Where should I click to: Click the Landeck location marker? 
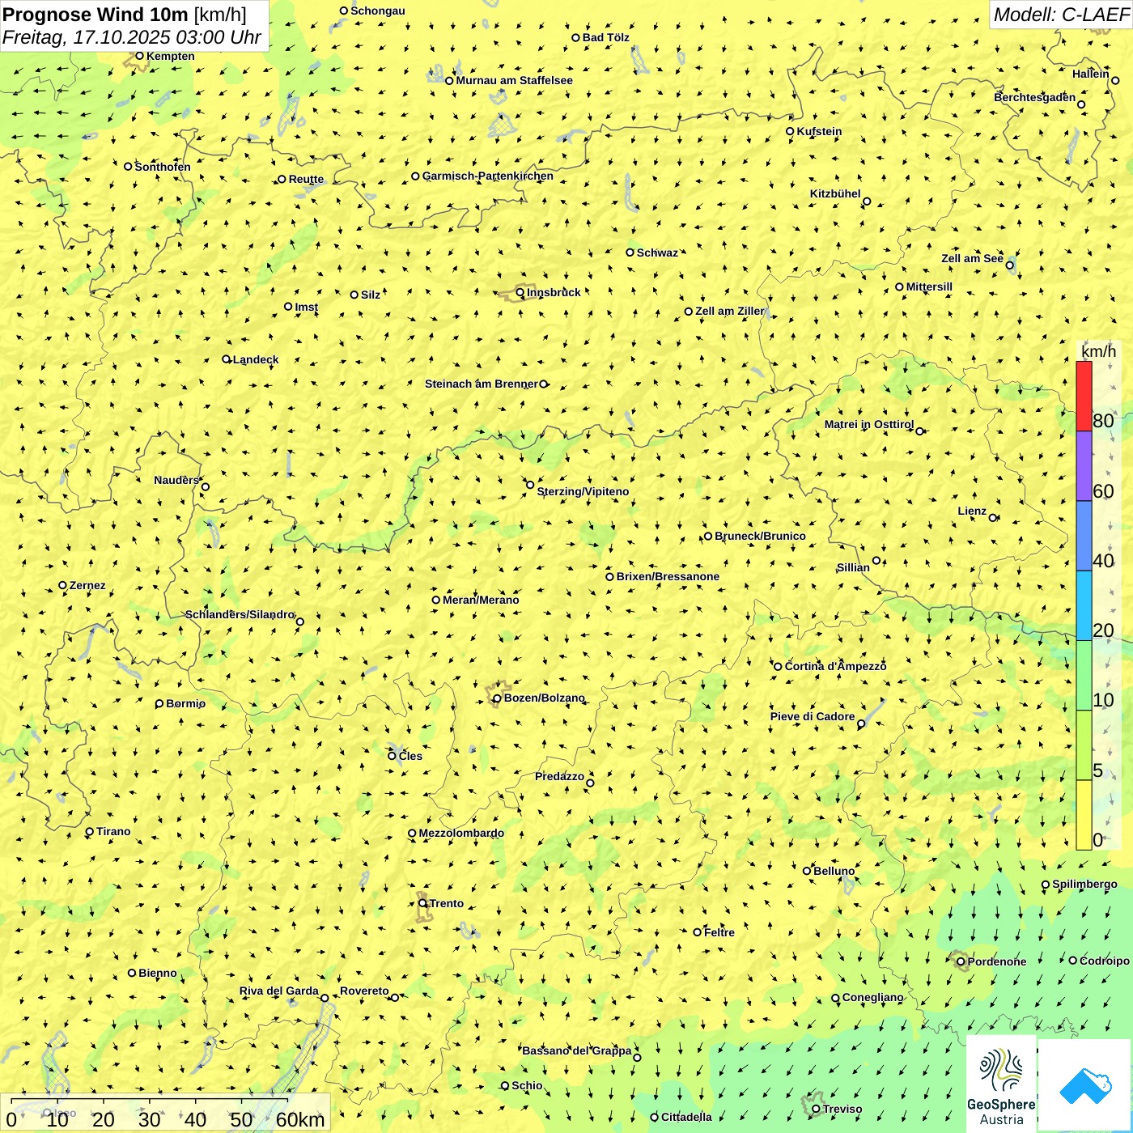(227, 359)
